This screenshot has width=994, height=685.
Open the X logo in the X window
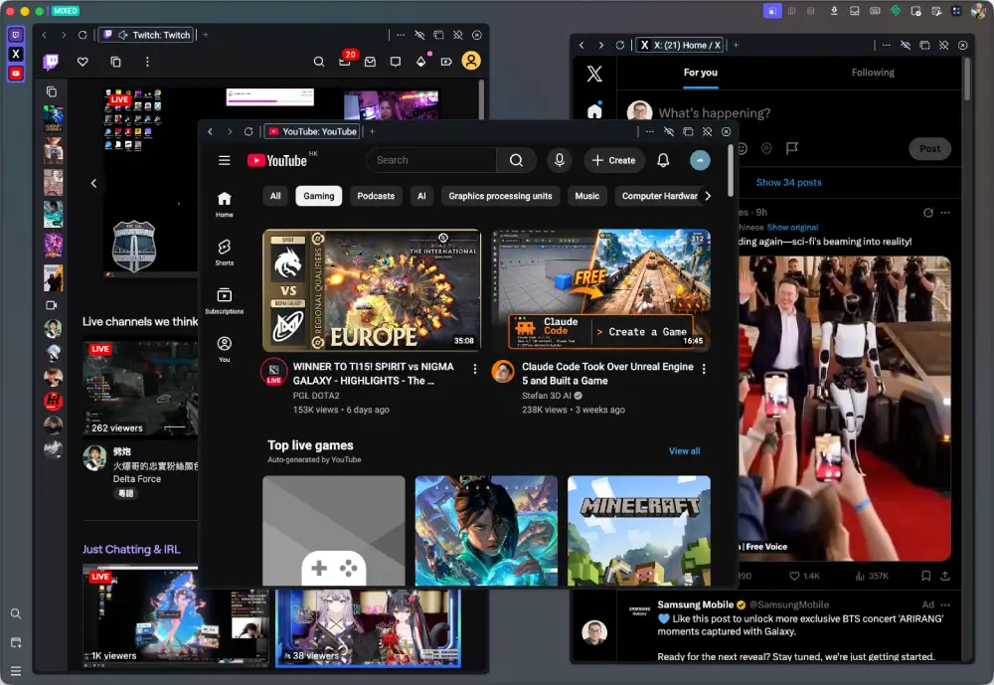coord(594,74)
